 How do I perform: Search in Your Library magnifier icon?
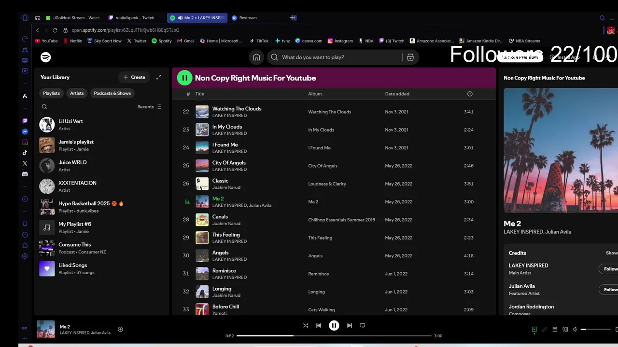[44, 107]
